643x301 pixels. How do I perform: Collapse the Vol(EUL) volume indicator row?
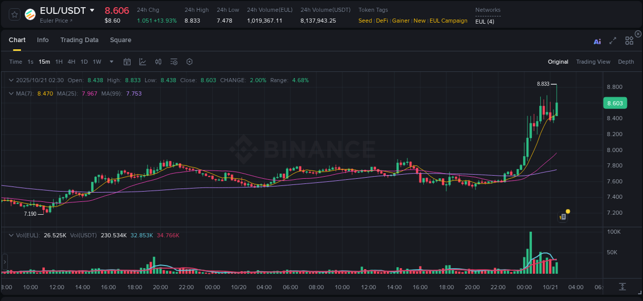[x=11, y=235]
